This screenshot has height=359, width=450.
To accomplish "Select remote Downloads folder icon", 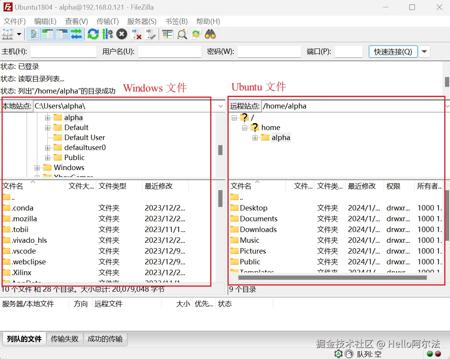I will coord(234,229).
